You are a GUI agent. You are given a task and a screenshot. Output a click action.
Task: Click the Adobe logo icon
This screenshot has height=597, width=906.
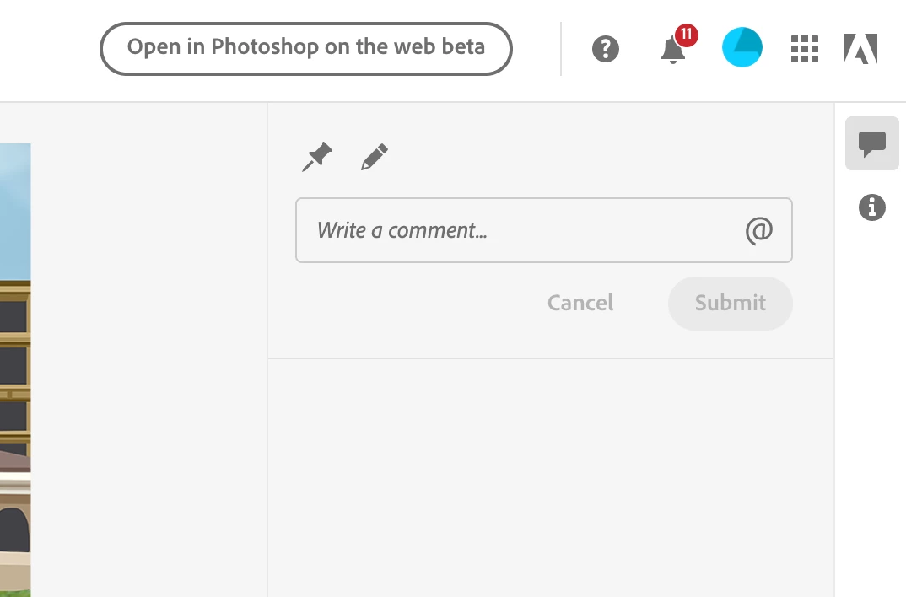tap(860, 49)
